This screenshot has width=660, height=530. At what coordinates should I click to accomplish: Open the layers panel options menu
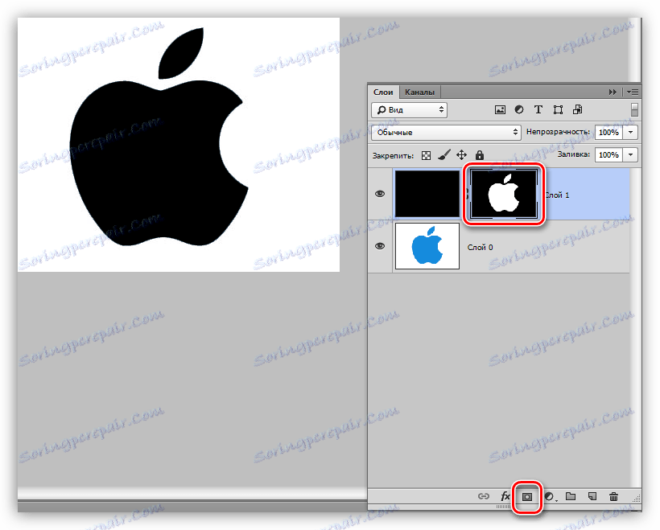point(632,92)
